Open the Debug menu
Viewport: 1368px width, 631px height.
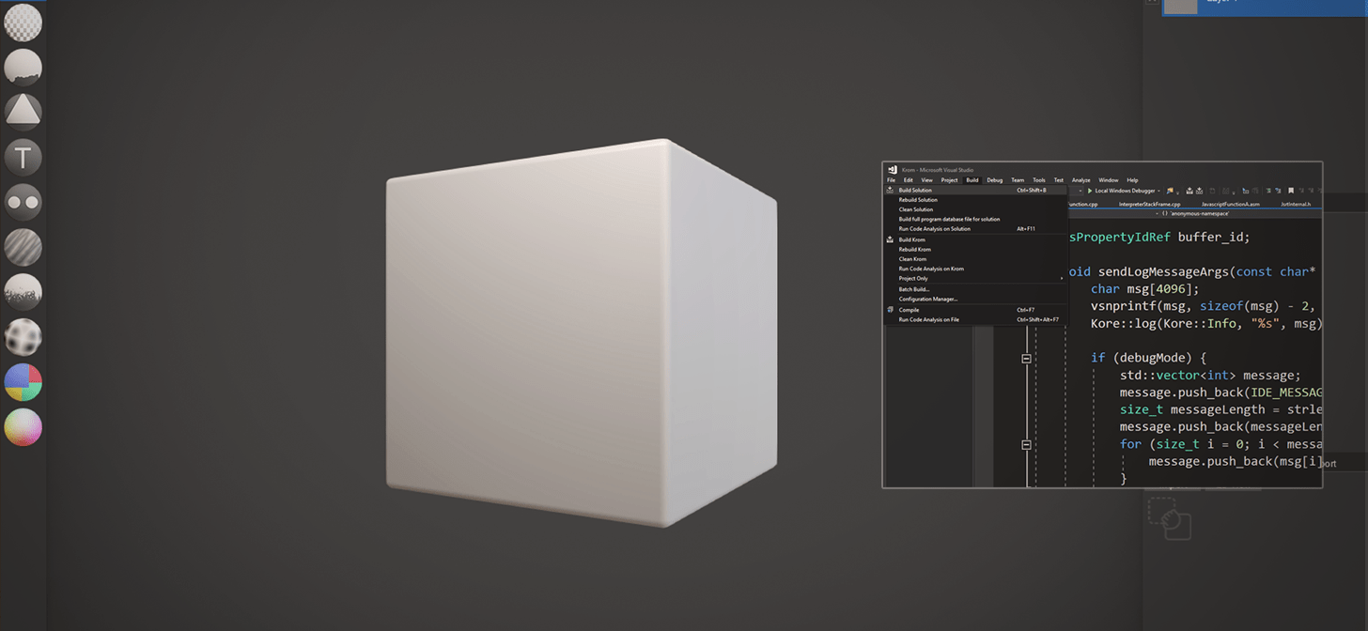coord(995,180)
